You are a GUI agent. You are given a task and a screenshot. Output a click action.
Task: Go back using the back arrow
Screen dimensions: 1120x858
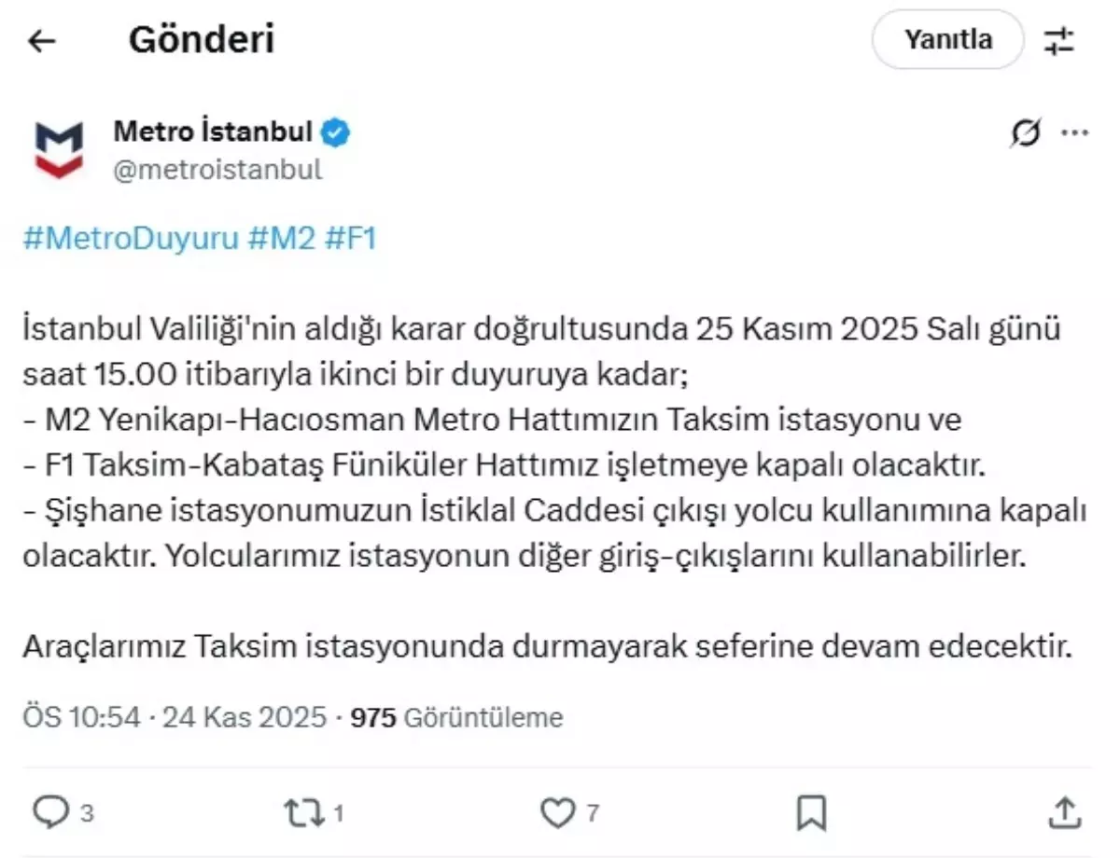pos(40,40)
